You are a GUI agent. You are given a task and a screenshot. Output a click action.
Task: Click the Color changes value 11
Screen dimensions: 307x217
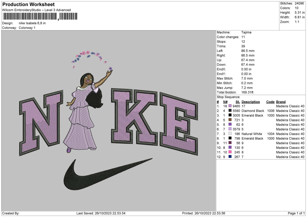[x=243, y=37]
